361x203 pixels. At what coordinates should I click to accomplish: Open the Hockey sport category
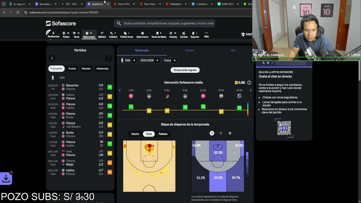tap(173, 35)
